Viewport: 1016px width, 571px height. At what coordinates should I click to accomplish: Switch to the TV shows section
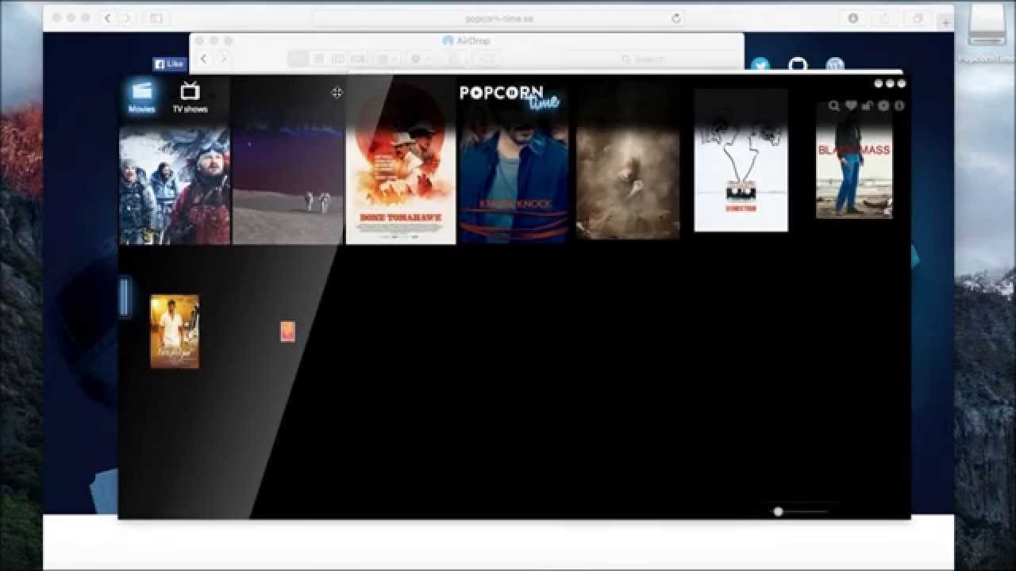pos(190,98)
